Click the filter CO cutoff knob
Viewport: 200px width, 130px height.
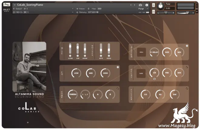coord(145,94)
